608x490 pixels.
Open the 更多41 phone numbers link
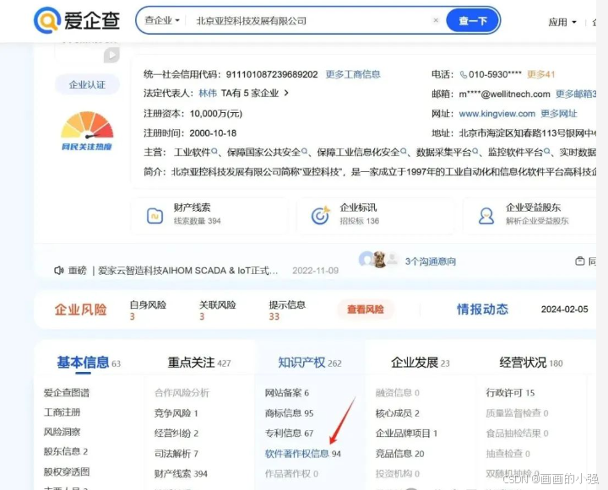coord(541,74)
